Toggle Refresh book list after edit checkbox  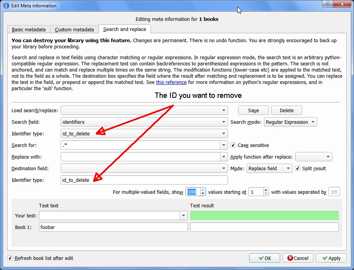click(x=10, y=258)
